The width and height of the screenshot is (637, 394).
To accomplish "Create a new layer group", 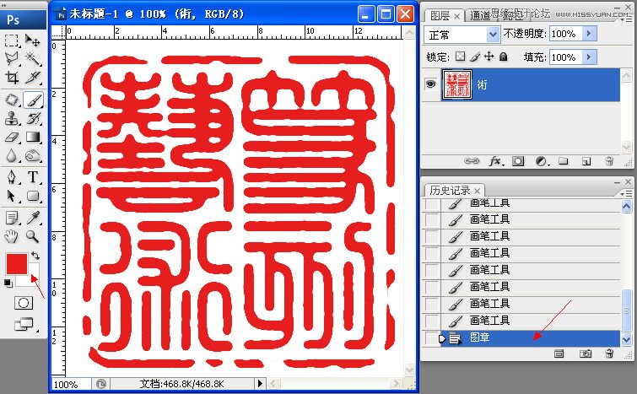I will (x=563, y=161).
